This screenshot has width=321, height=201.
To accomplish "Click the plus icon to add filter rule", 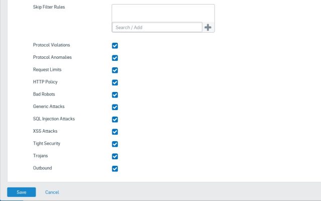I will tap(208, 28).
